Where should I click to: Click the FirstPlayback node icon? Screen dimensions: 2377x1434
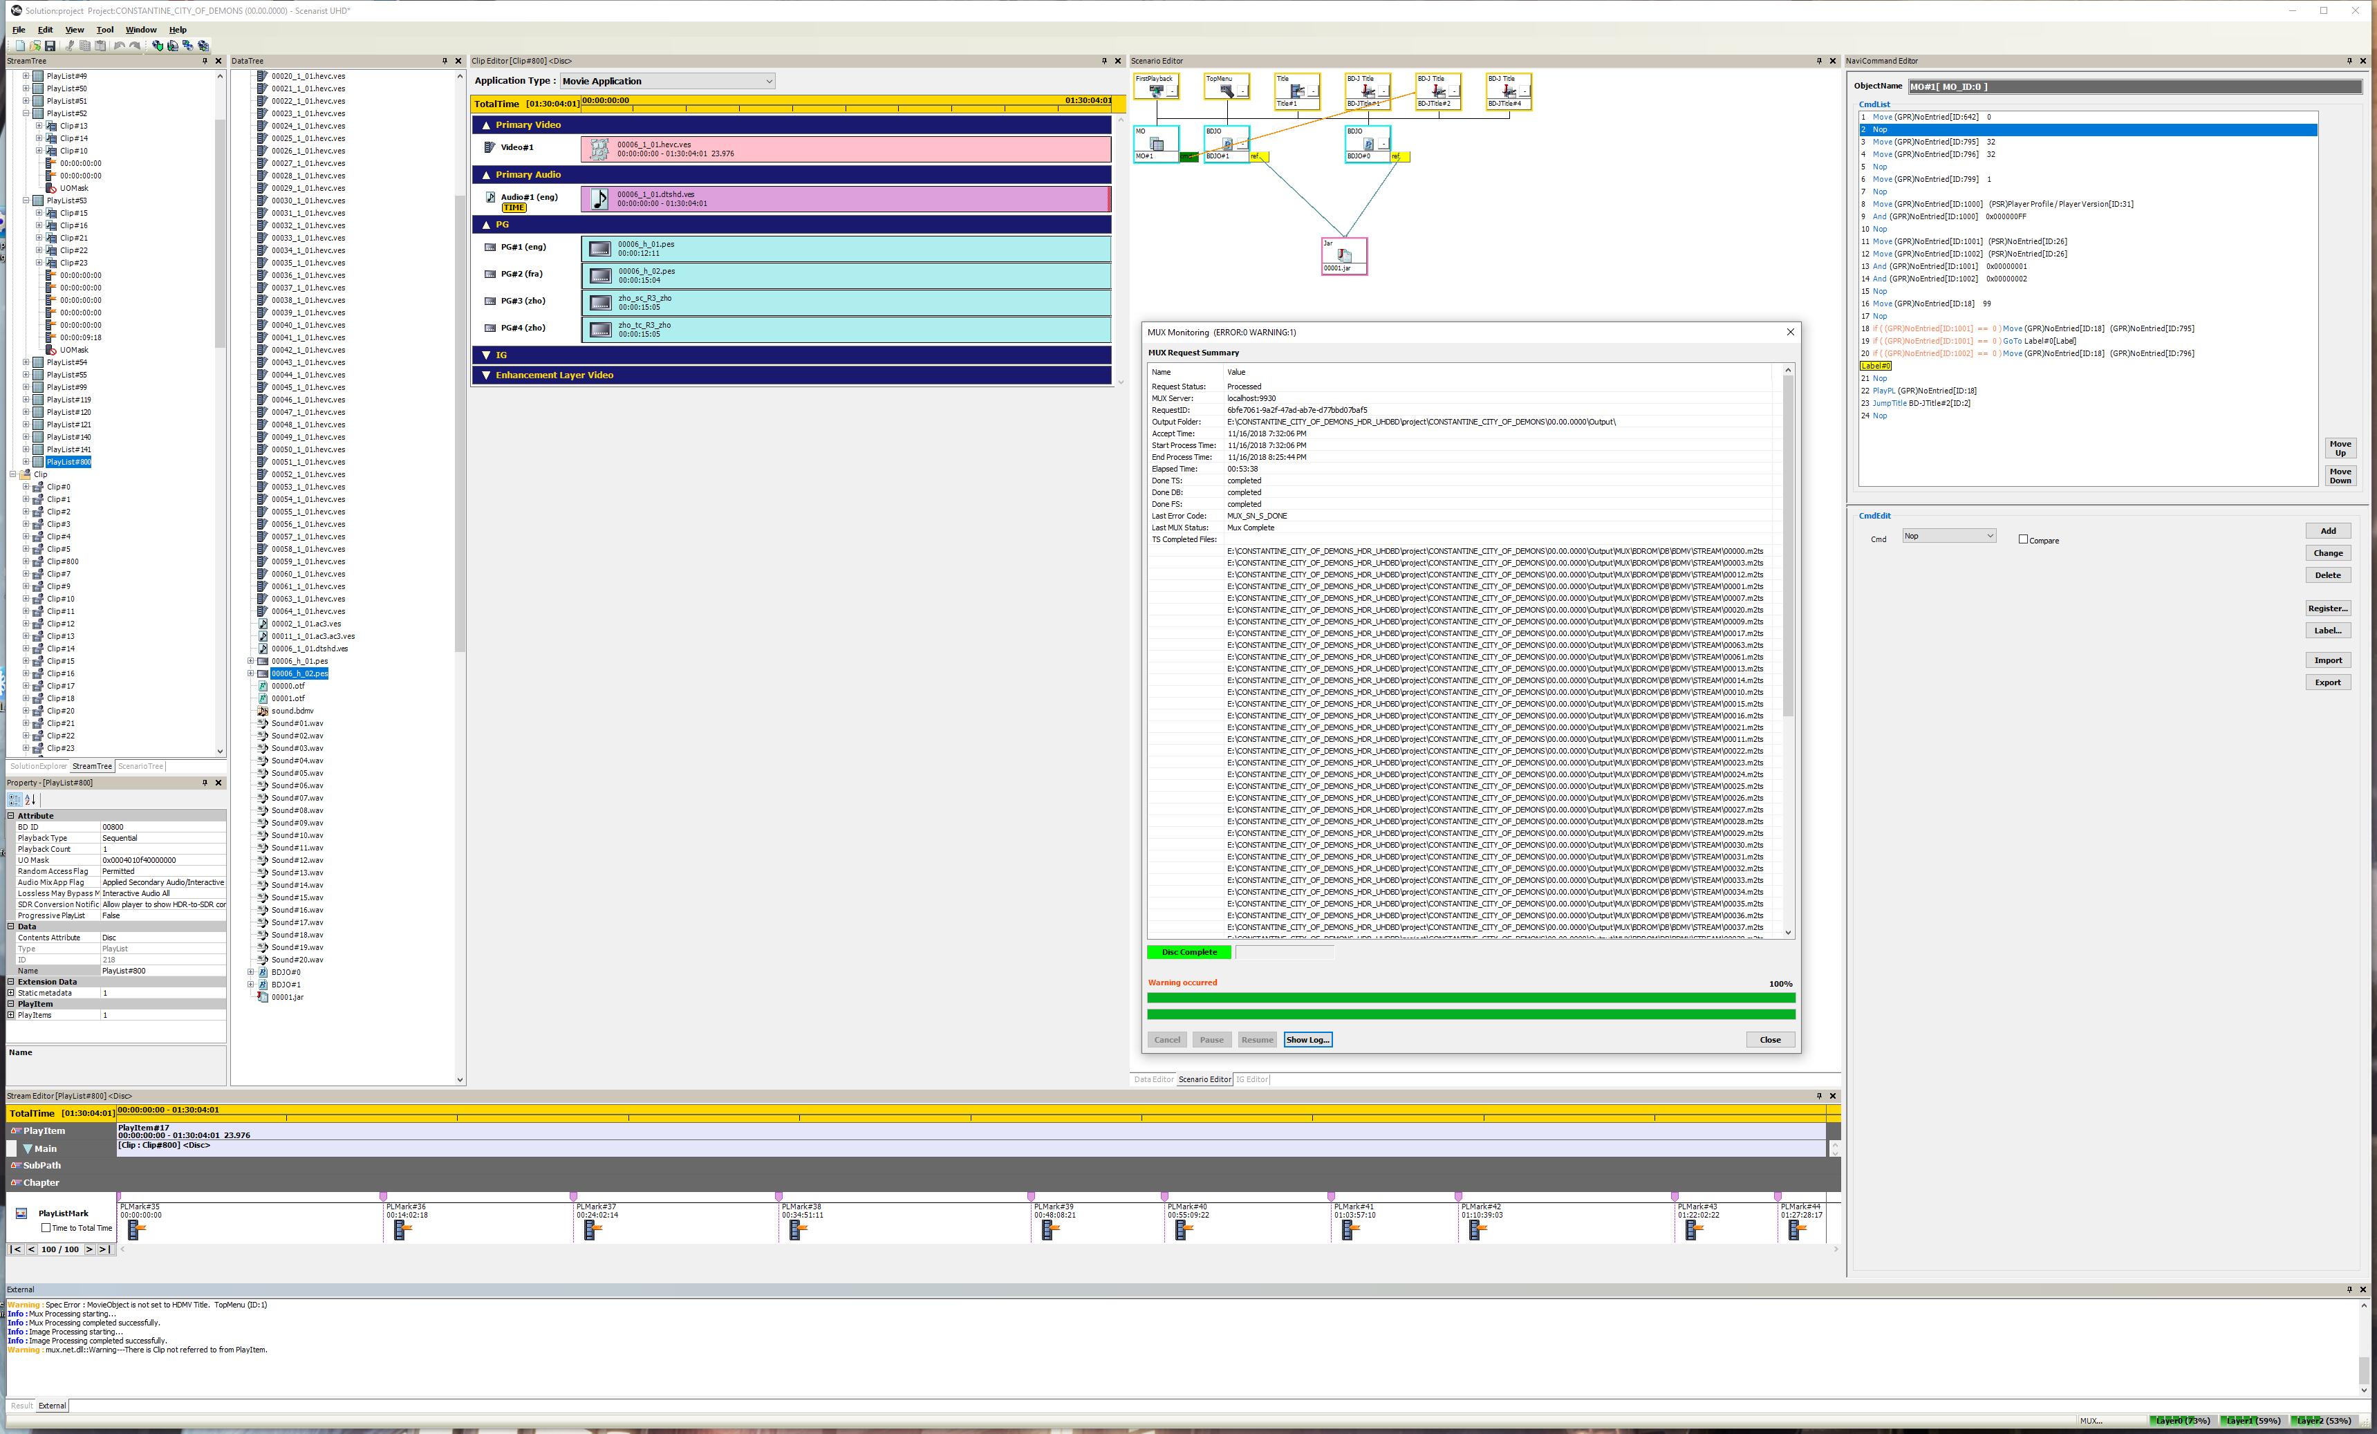tap(1156, 91)
